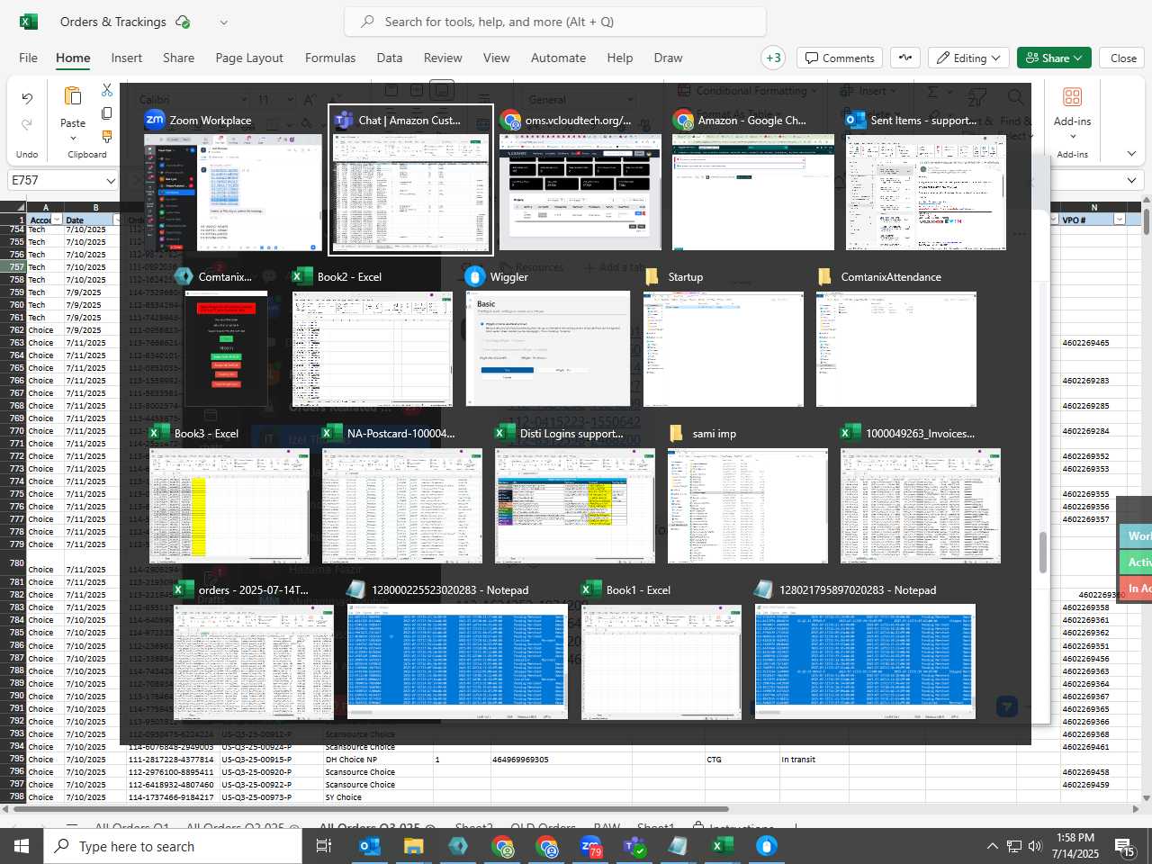Select row header 757
This screenshot has width=1152, height=864.
pyautogui.click(x=13, y=267)
